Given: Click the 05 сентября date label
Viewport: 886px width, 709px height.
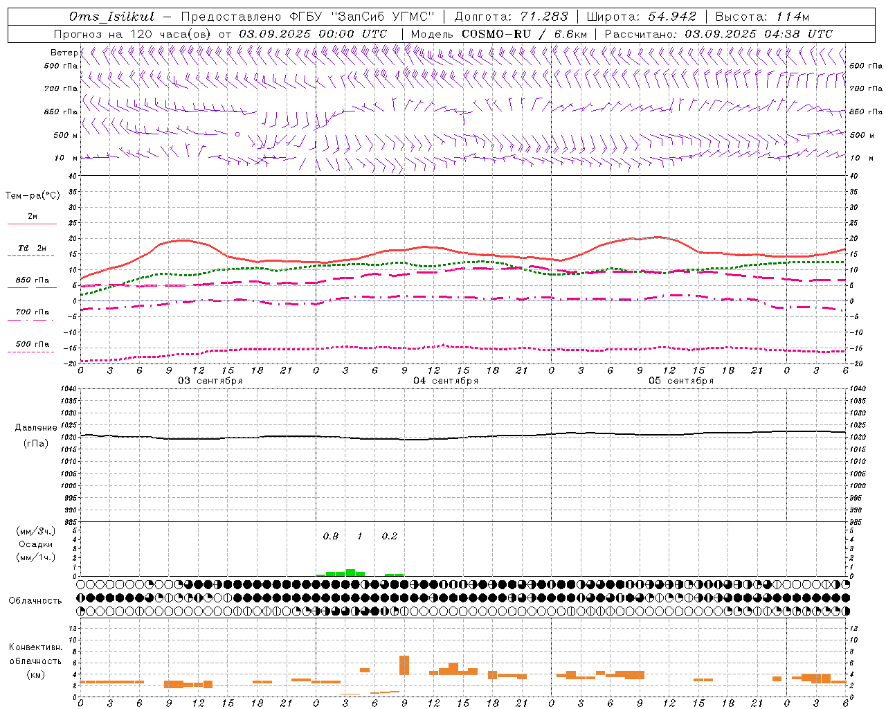Looking at the screenshot, I should pos(681,381).
